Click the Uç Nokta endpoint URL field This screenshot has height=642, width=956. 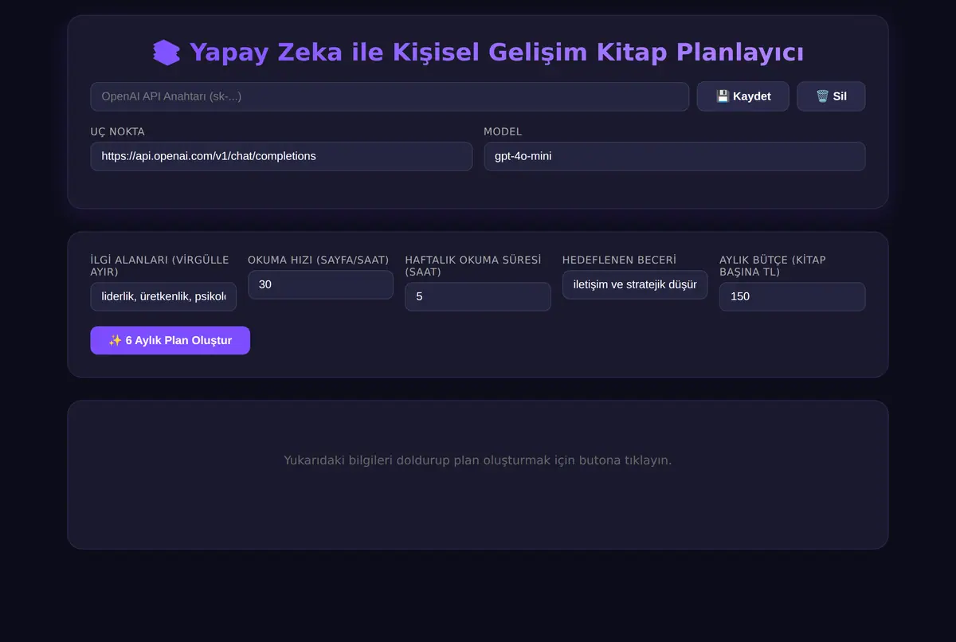pyautogui.click(x=281, y=156)
